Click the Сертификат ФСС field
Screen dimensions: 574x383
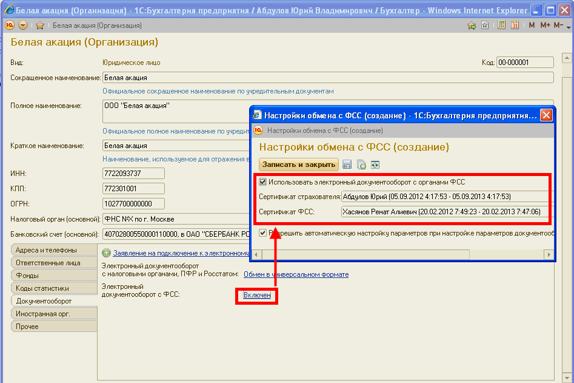coord(447,212)
